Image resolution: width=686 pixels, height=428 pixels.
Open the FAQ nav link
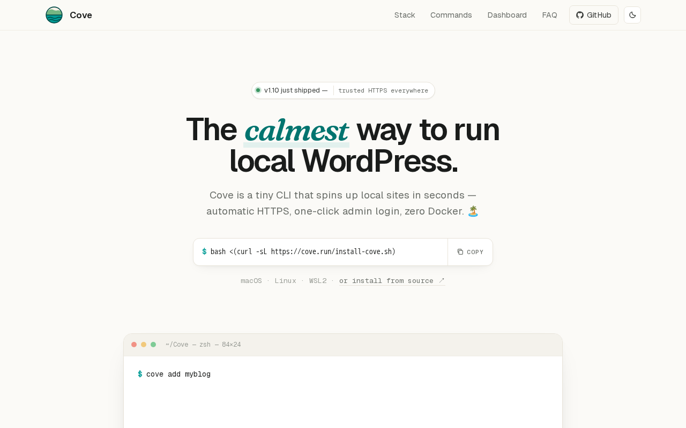pos(549,15)
